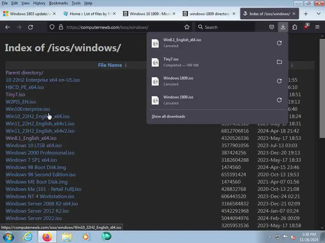This screenshot has width=325, height=243.
Task: Open Windows Media Player from taskbar
Action: pyautogui.click(x=86, y=237)
